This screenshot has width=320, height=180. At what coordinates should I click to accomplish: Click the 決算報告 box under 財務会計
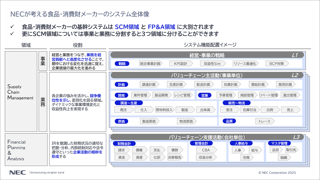[x=175, y=157]
